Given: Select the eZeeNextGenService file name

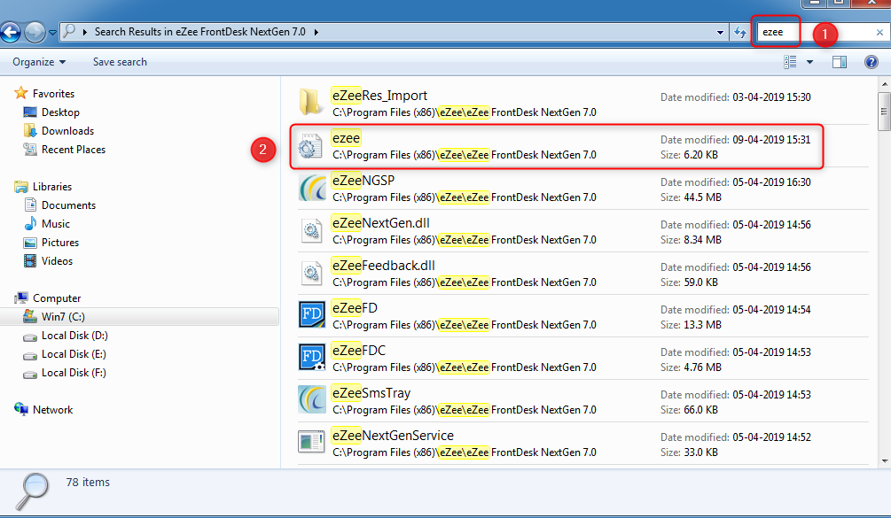Looking at the screenshot, I should (393, 436).
